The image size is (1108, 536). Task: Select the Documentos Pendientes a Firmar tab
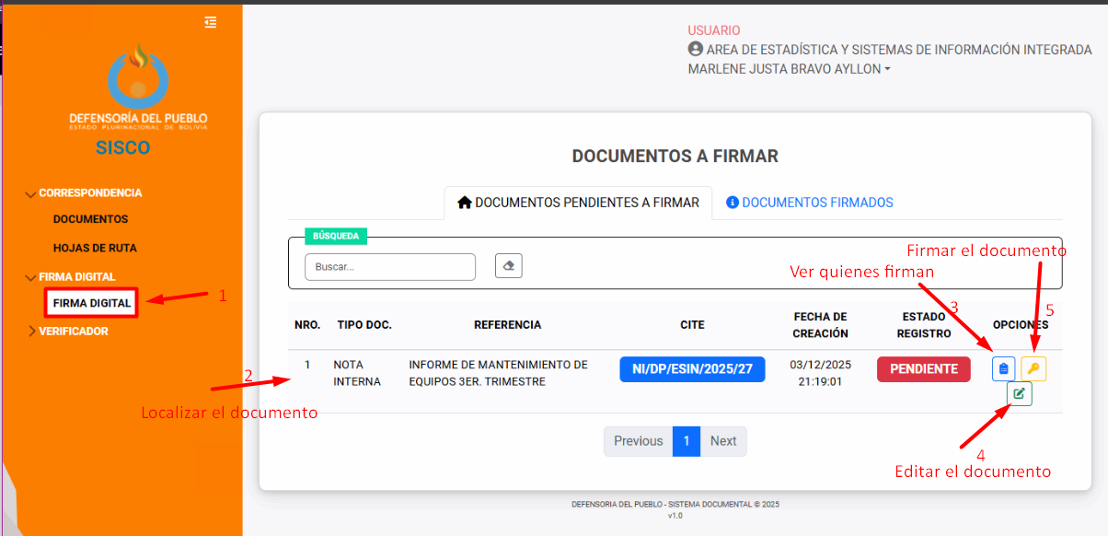578,203
